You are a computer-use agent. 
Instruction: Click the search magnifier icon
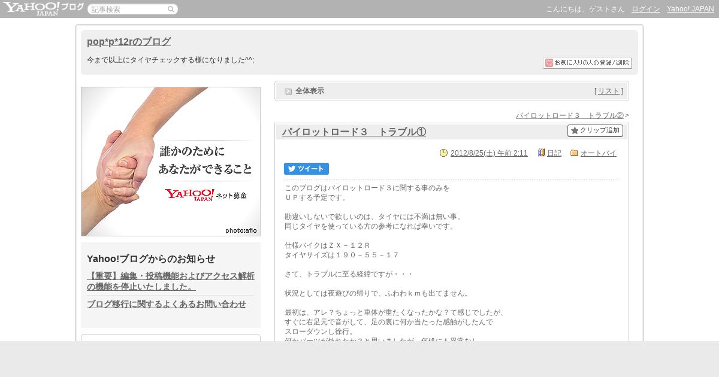[x=171, y=9]
